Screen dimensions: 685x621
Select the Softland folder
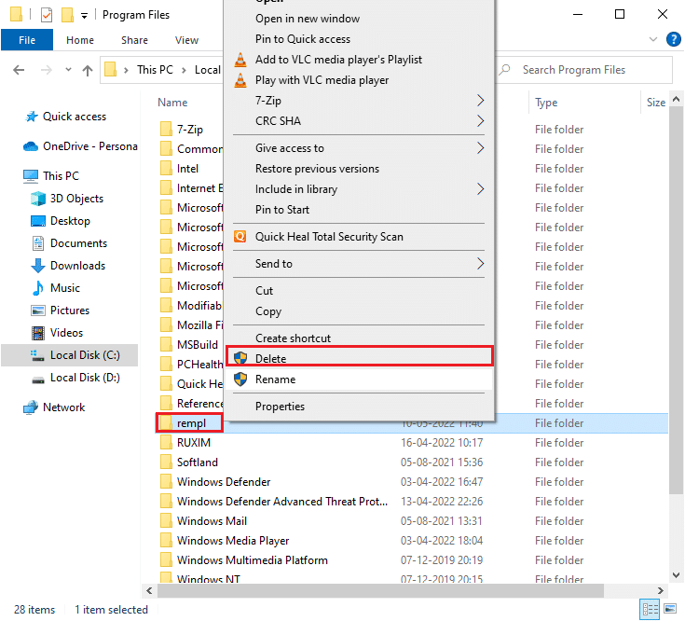tap(197, 462)
